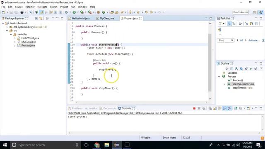
Task: Select Process() constructor in Outline
Action: point(238,80)
